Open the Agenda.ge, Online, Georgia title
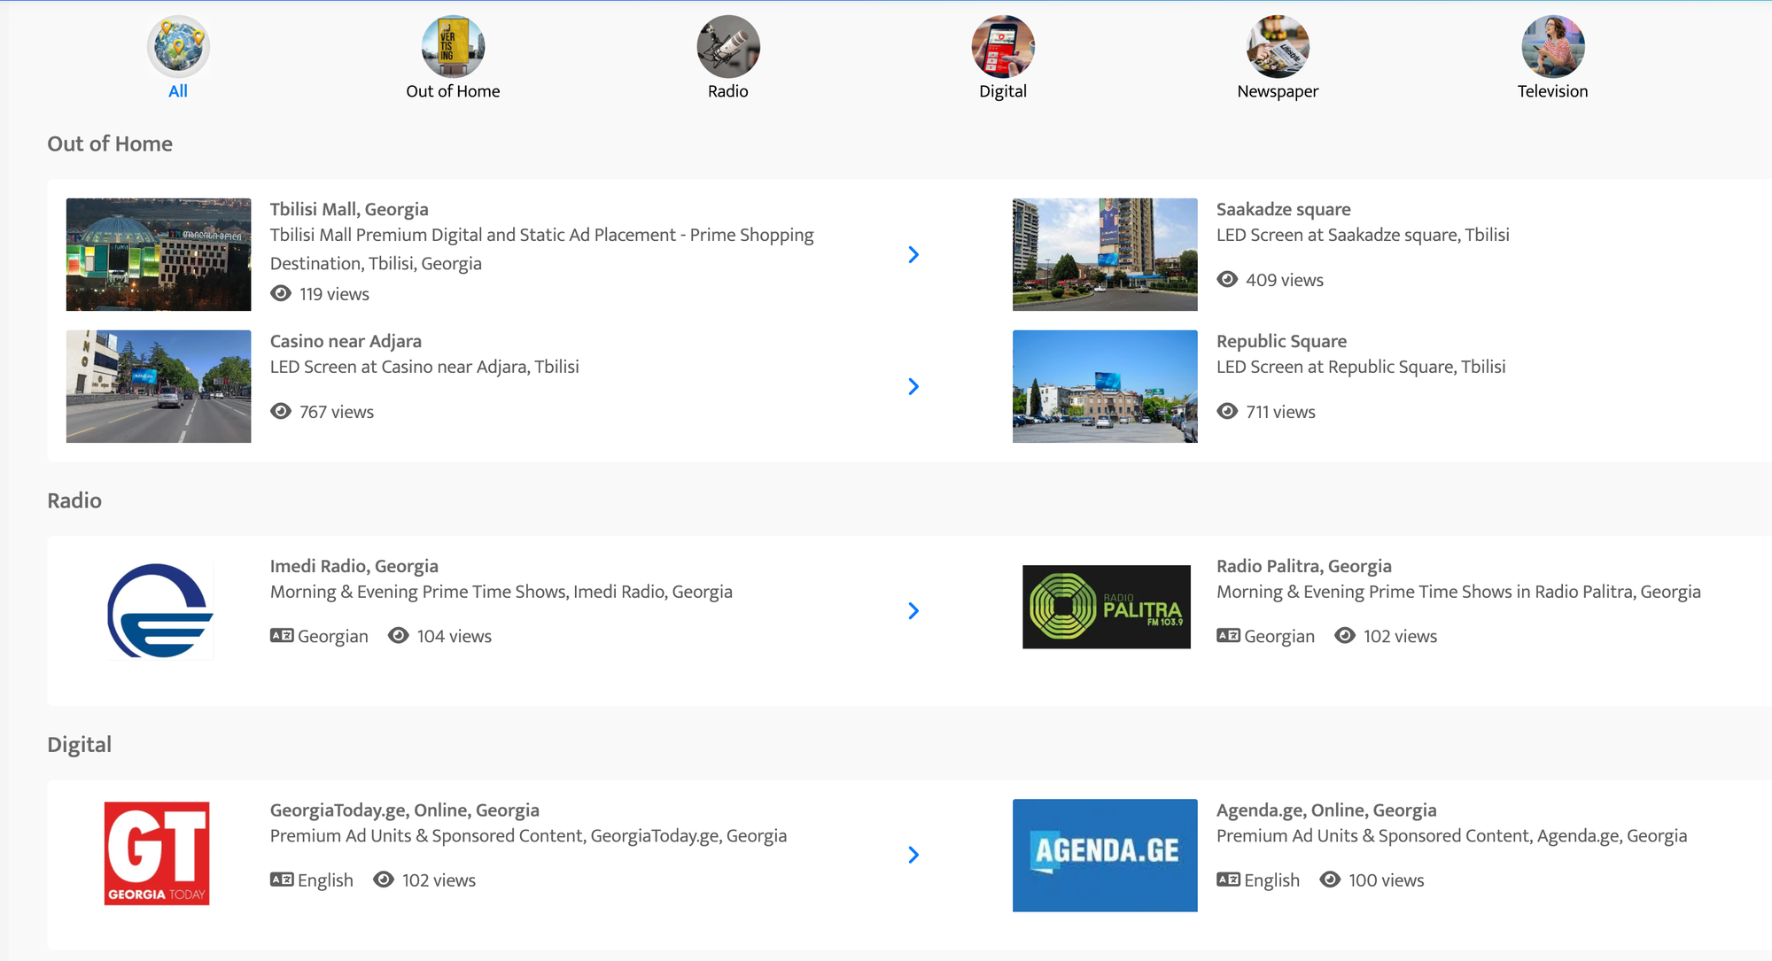The image size is (1772, 961). pyautogui.click(x=1326, y=810)
